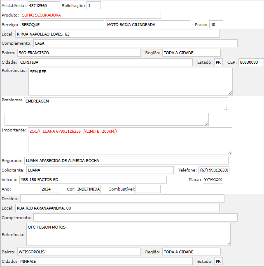
Task: Select the Produto field showing SUHAI SEGURADORA
Action: [x=90, y=15]
